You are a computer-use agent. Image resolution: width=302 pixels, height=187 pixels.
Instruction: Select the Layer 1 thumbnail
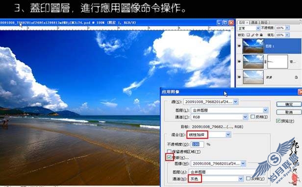(253, 46)
